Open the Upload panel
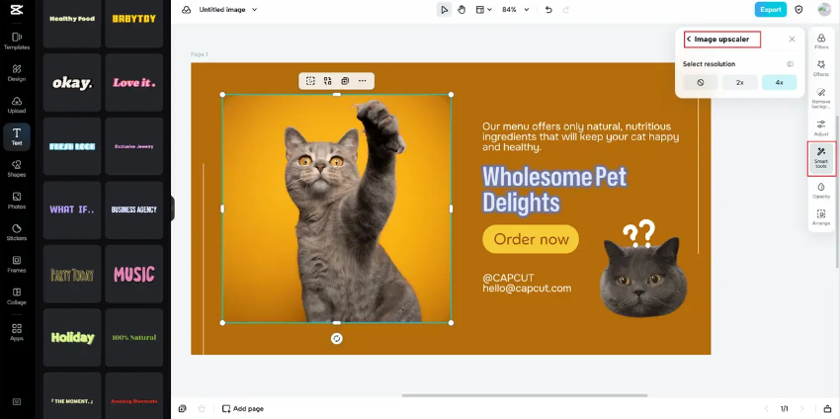 coord(17,105)
